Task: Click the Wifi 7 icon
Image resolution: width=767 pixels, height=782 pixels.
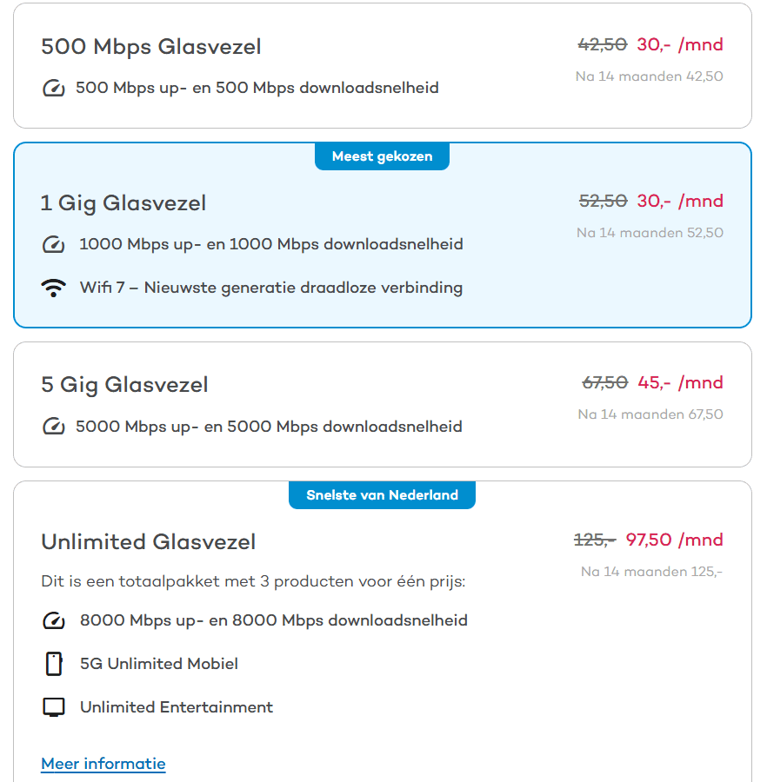Action: point(54,288)
